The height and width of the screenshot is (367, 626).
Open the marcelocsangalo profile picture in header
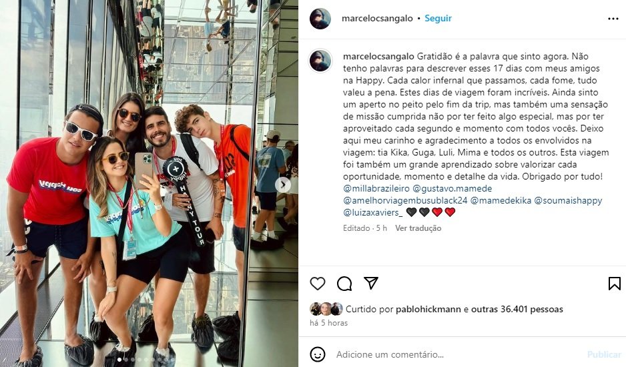[320, 19]
